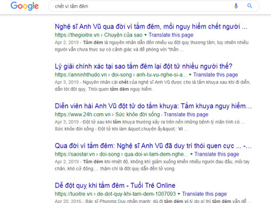Click the blue magnifier search icon

coord(250,6)
